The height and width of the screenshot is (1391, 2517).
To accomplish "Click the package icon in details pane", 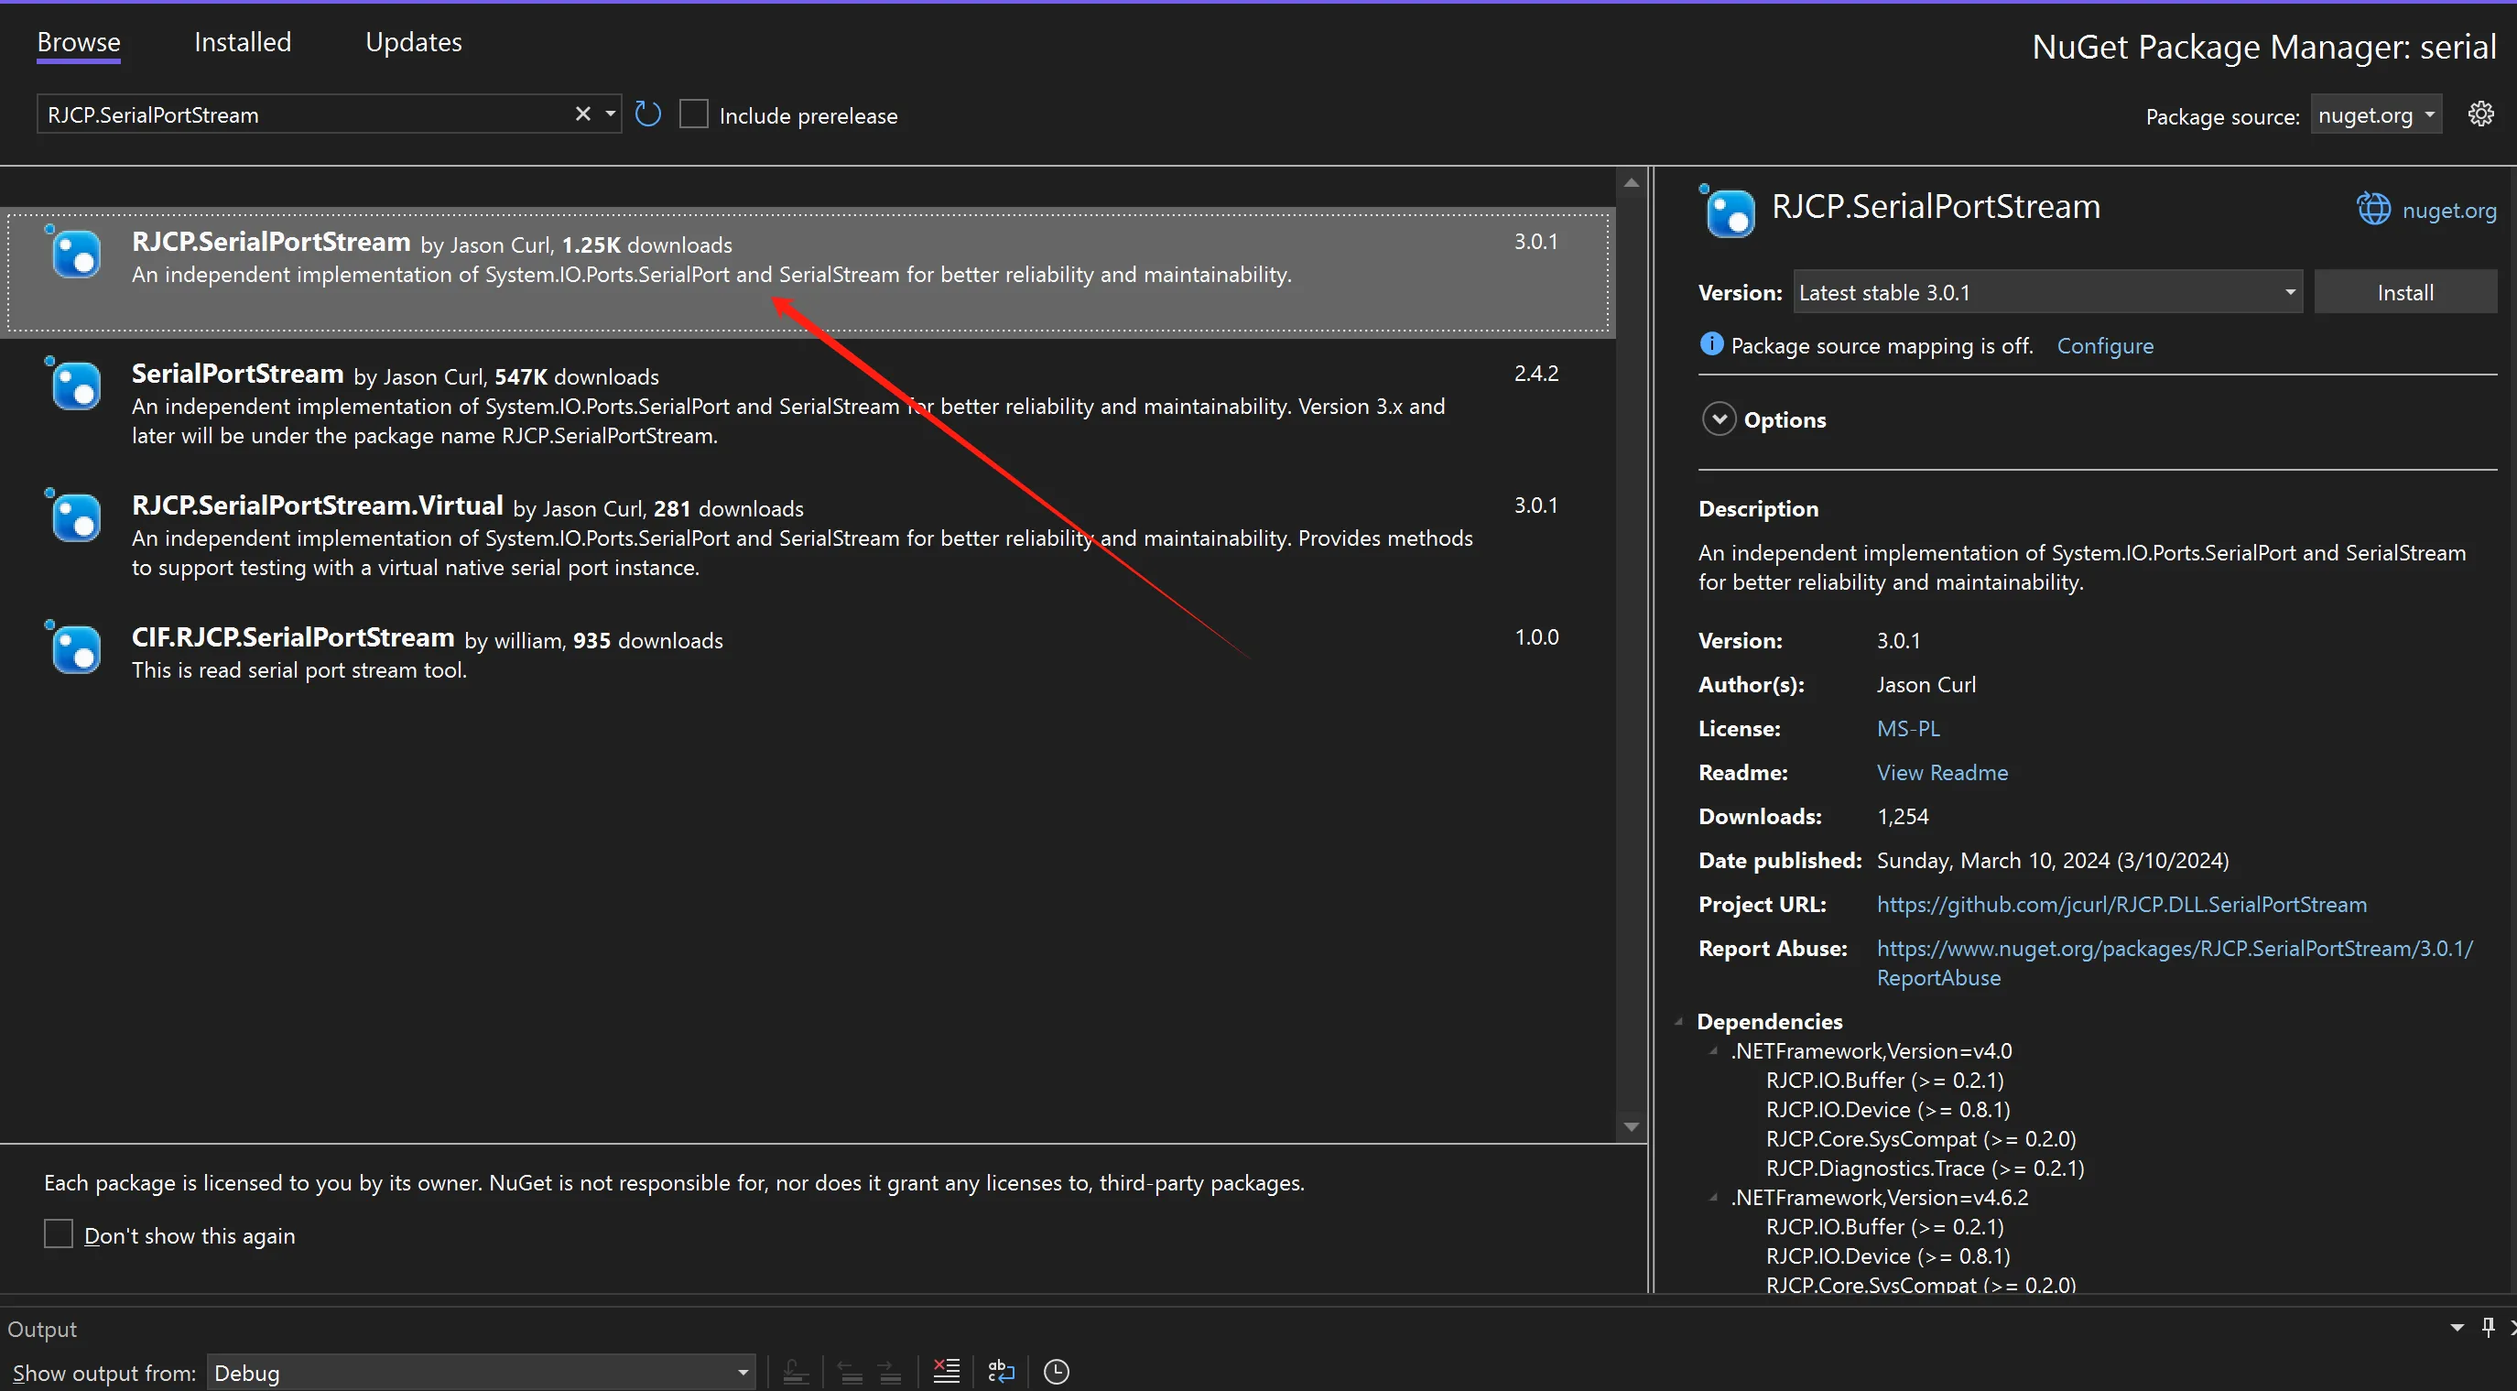I will [1728, 212].
